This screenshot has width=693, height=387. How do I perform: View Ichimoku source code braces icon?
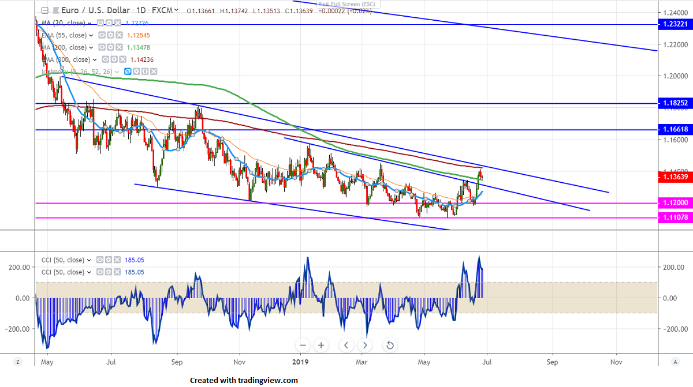click(x=145, y=72)
